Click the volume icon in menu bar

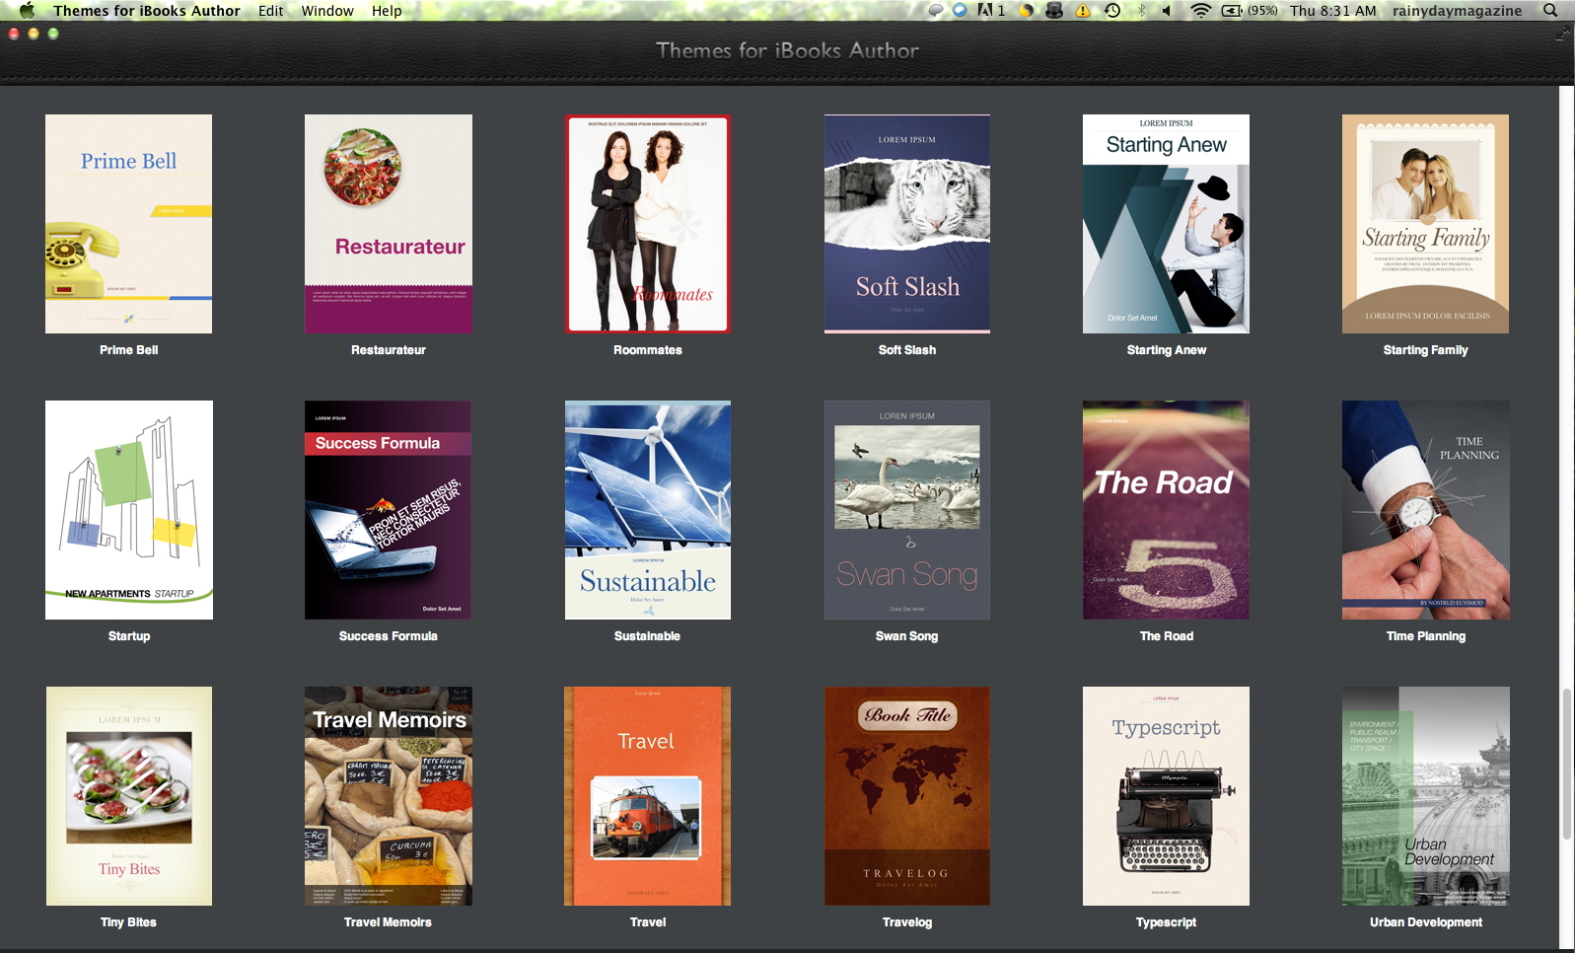click(x=1167, y=11)
